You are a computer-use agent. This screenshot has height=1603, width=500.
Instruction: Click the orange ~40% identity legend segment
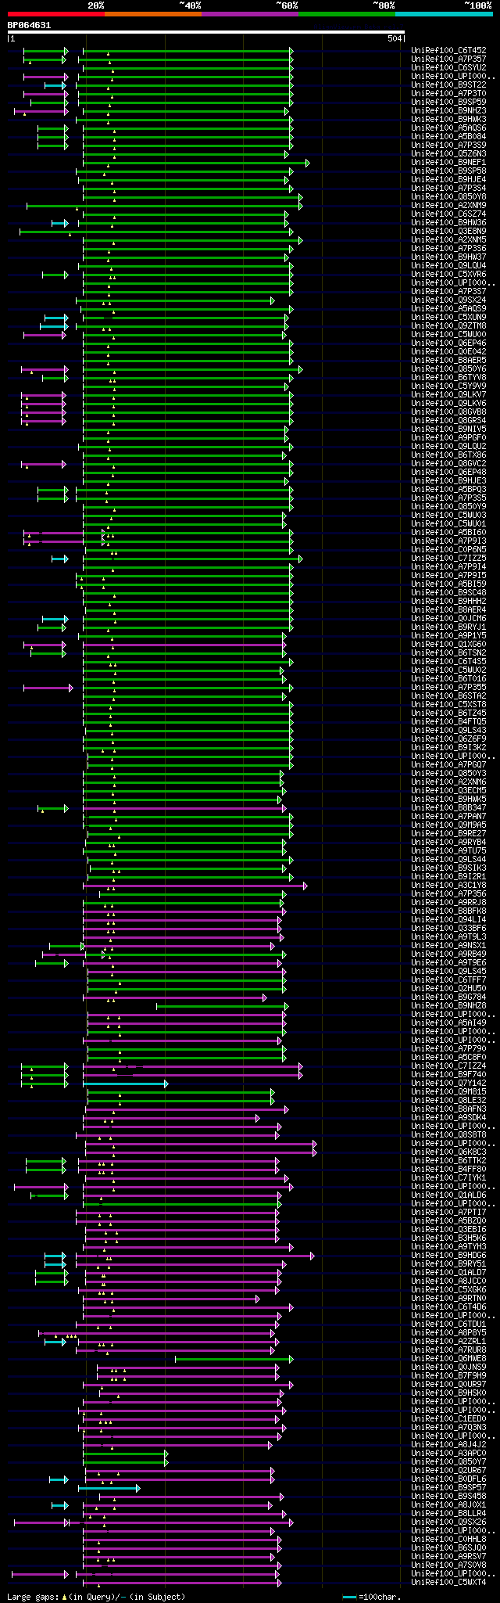153,14
